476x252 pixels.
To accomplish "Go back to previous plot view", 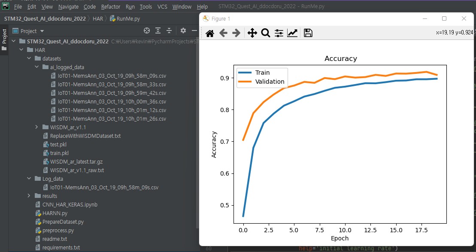I will point(223,33).
